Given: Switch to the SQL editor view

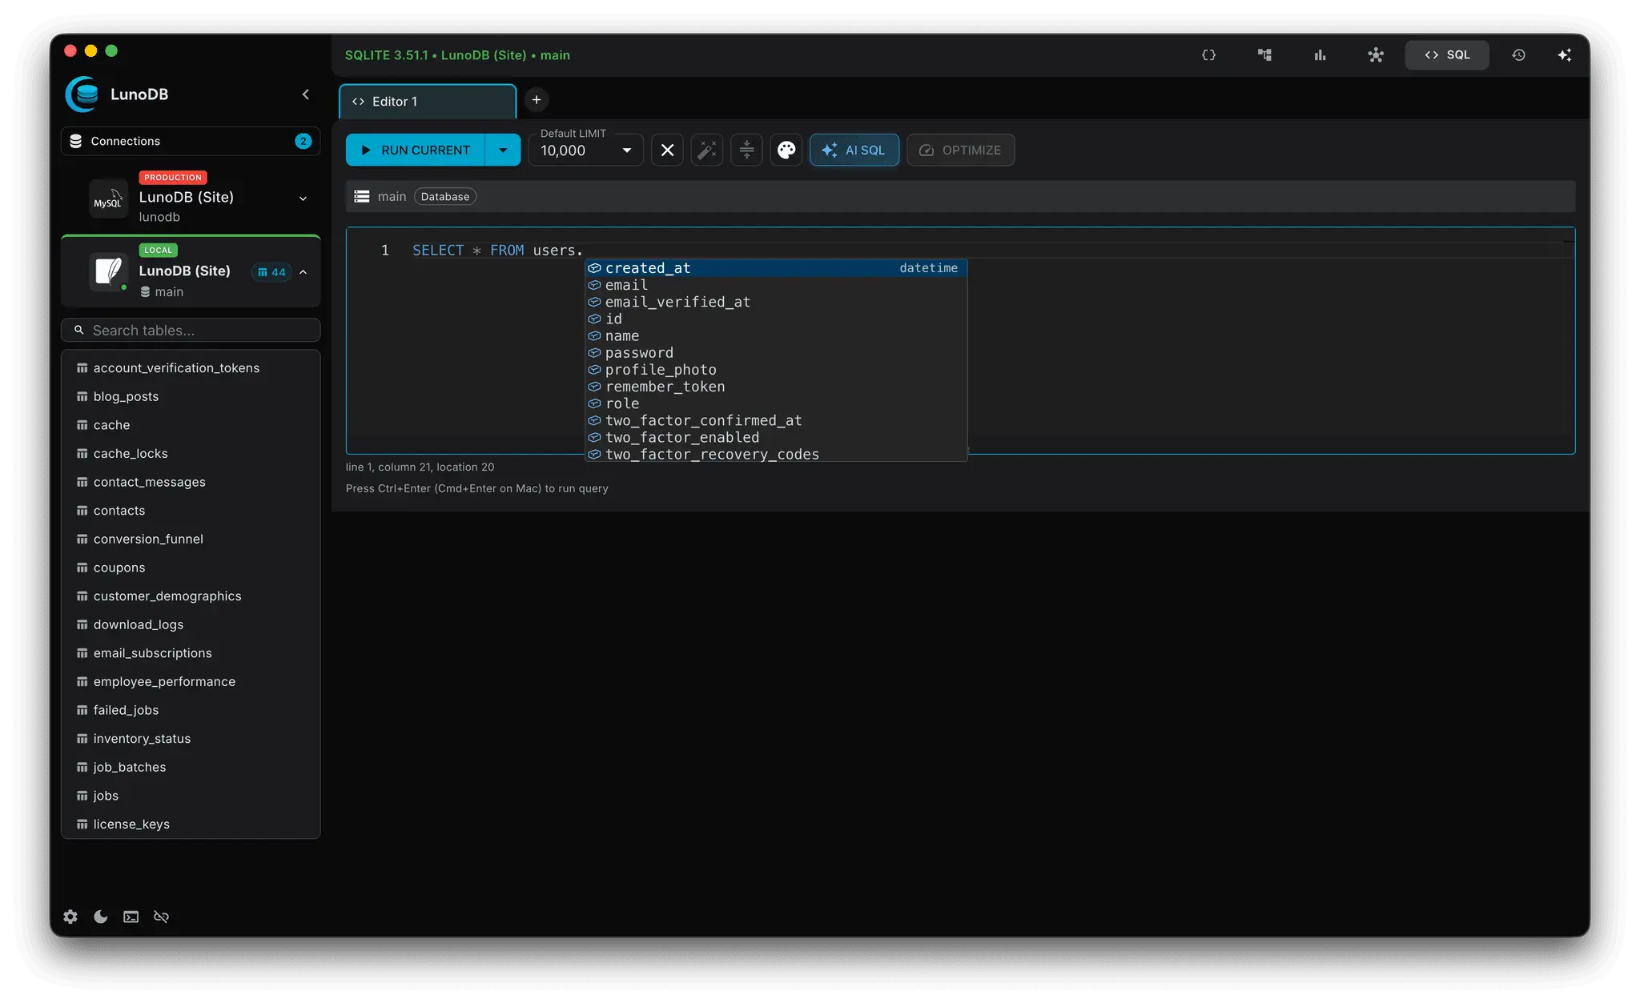Looking at the screenshot, I should coord(1447,55).
